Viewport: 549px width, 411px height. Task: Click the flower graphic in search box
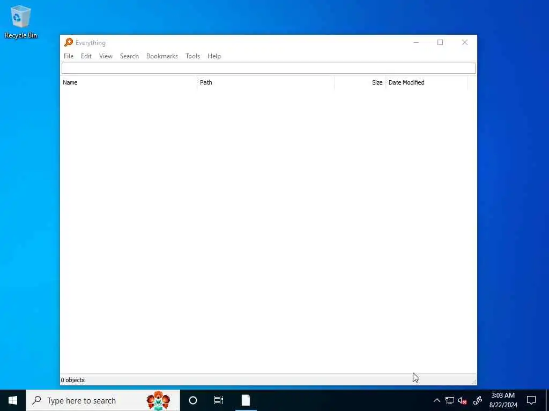click(x=158, y=400)
